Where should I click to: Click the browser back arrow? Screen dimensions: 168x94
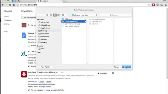pyautogui.click(x=3, y=5)
